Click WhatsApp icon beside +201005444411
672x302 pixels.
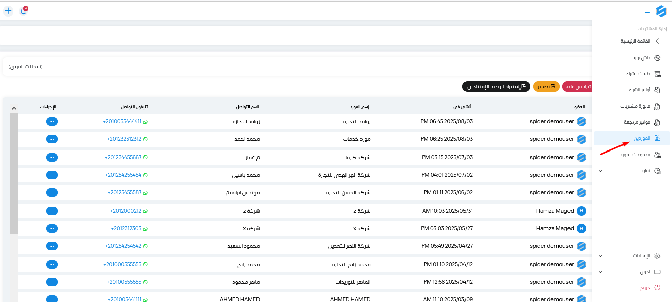146,121
